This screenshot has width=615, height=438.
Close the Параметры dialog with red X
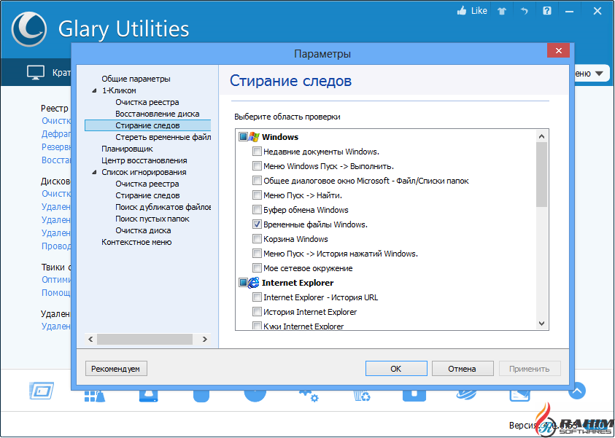(x=560, y=50)
